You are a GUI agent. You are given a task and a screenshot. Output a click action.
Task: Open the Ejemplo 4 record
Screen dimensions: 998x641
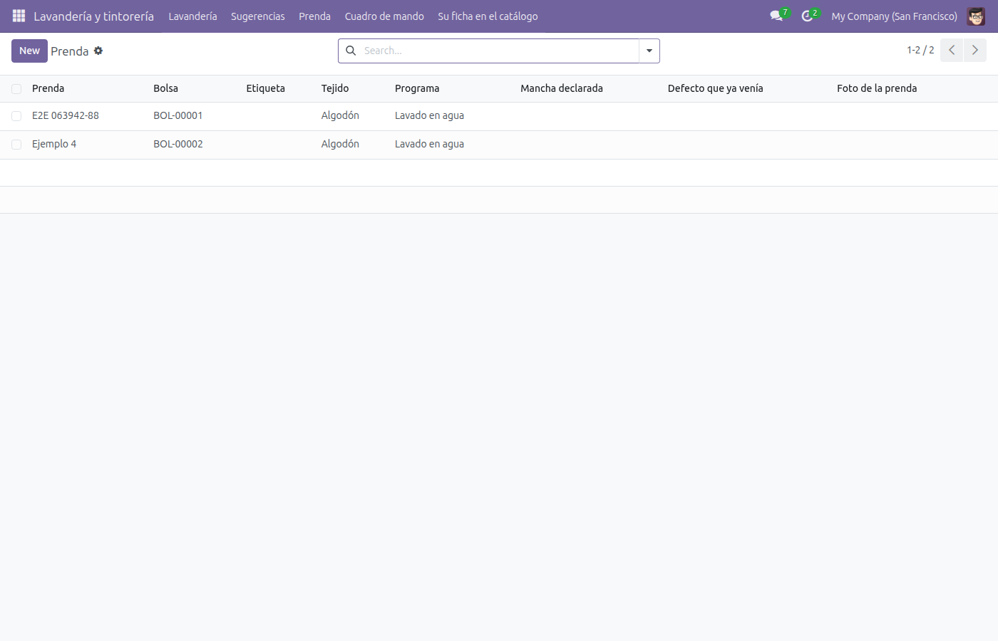pyautogui.click(x=54, y=144)
